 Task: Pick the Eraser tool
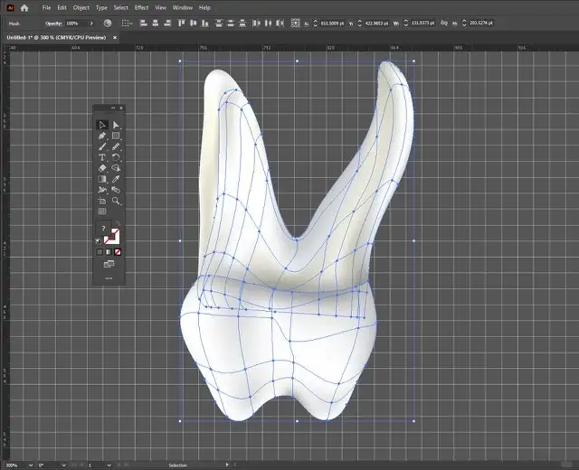coord(102,168)
